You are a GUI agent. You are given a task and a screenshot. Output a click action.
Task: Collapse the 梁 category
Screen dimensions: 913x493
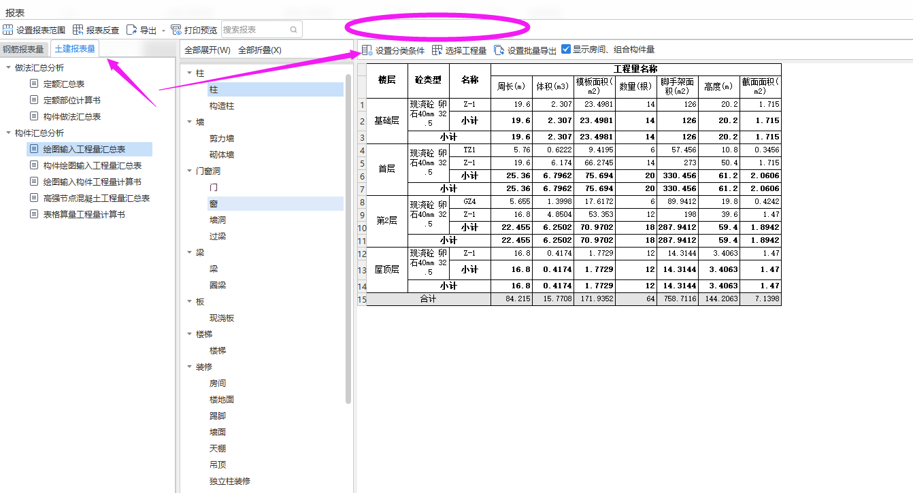coord(189,253)
